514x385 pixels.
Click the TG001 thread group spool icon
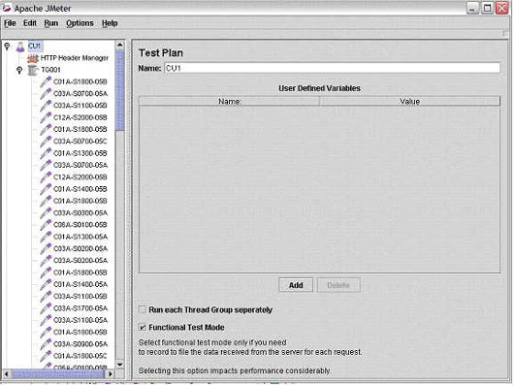pyautogui.click(x=33, y=70)
